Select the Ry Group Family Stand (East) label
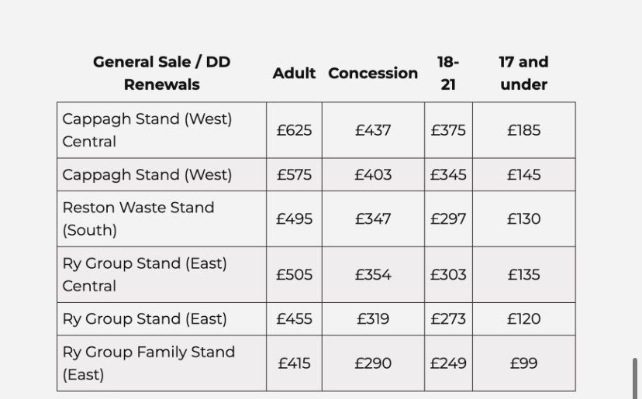 click(x=149, y=363)
